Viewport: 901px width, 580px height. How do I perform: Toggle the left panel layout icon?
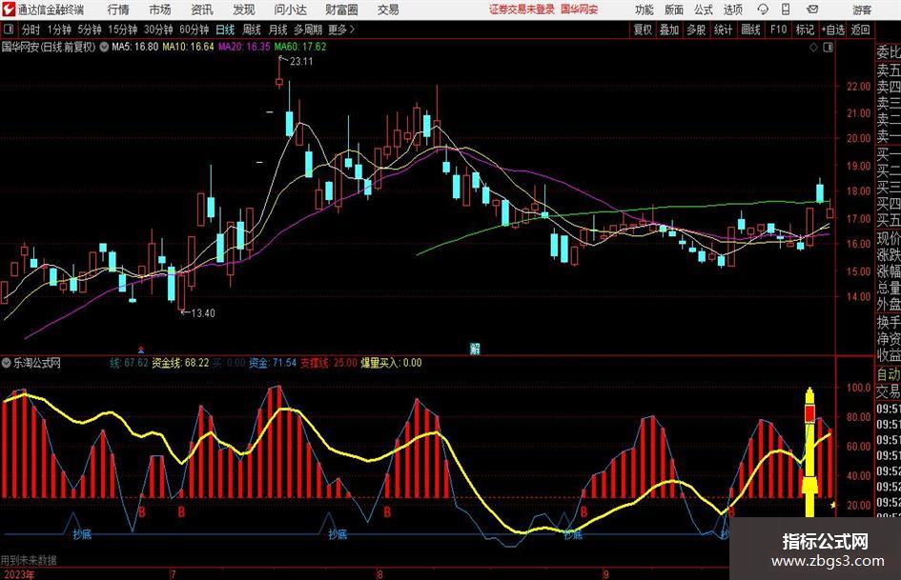click(x=9, y=30)
